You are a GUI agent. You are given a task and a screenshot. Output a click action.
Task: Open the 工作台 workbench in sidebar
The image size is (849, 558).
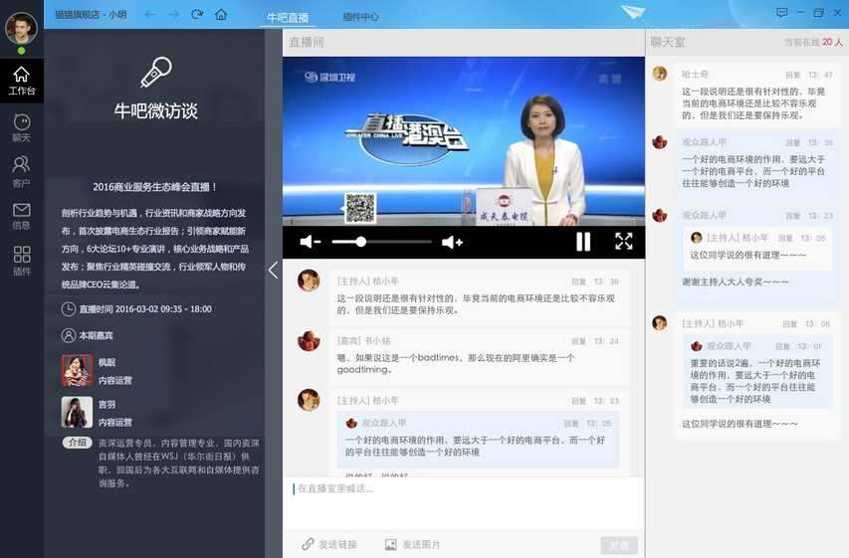[21, 81]
